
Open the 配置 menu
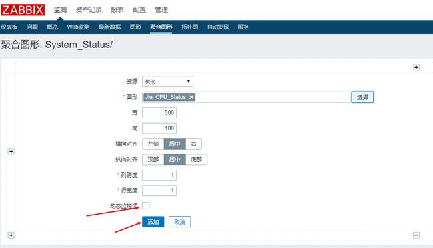tap(139, 10)
